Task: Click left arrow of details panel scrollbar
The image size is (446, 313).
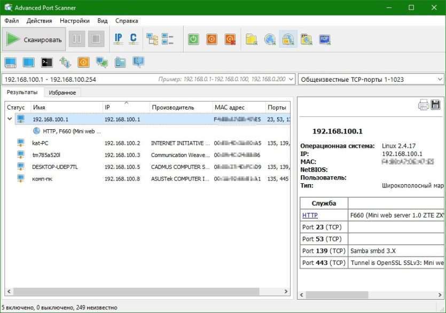Action: pyautogui.click(x=302, y=295)
